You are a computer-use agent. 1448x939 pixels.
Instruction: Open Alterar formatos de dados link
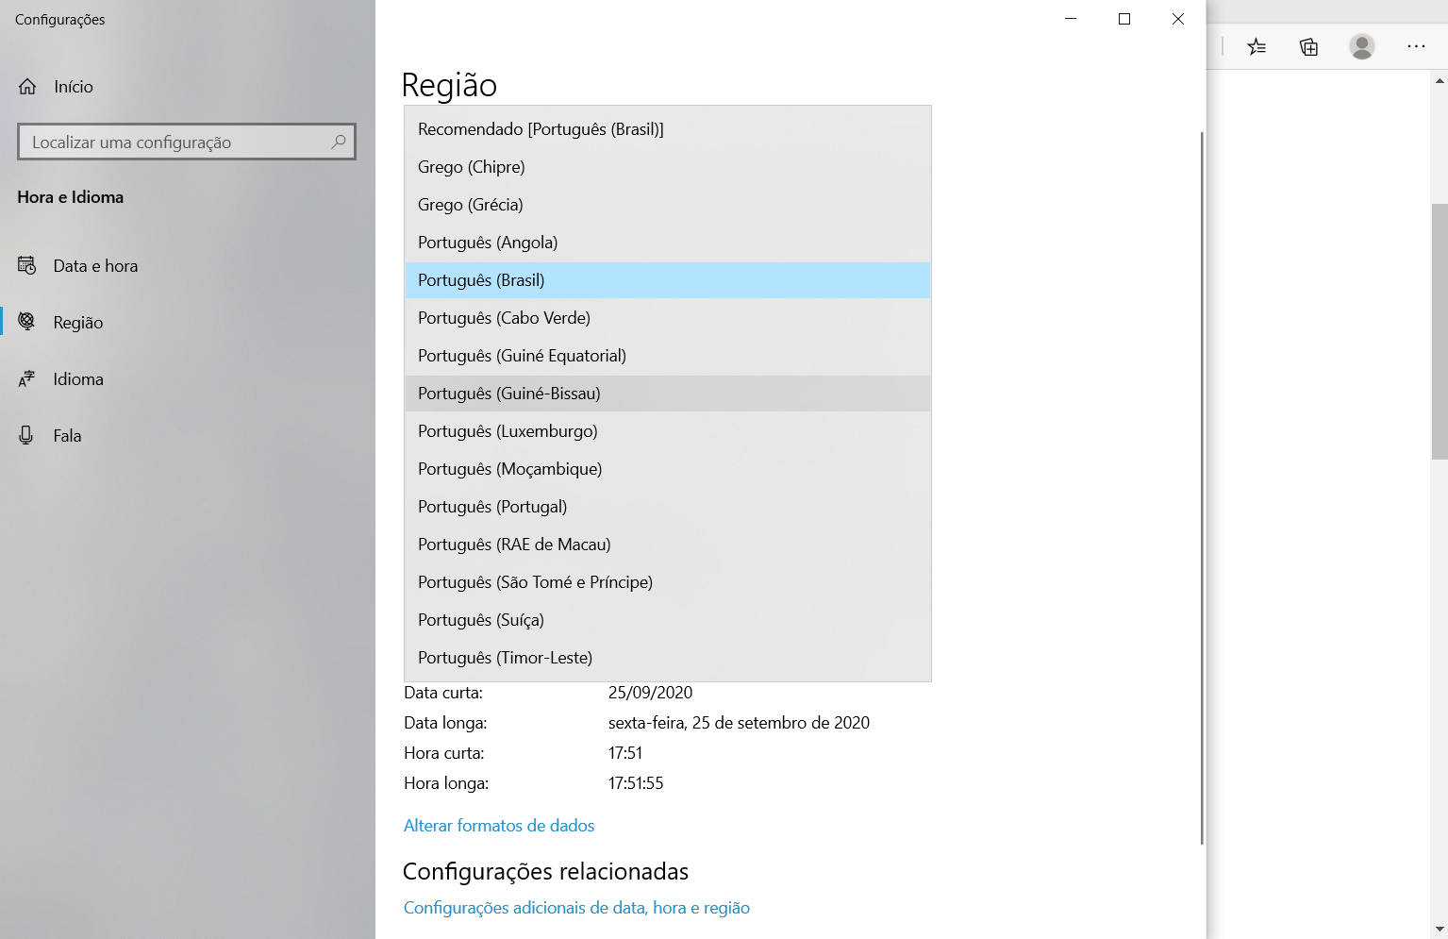pos(499,825)
